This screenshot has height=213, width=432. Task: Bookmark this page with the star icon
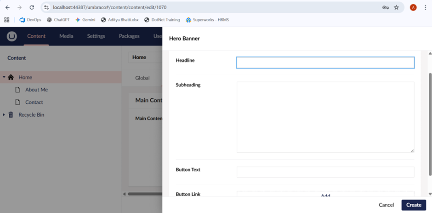396,7
